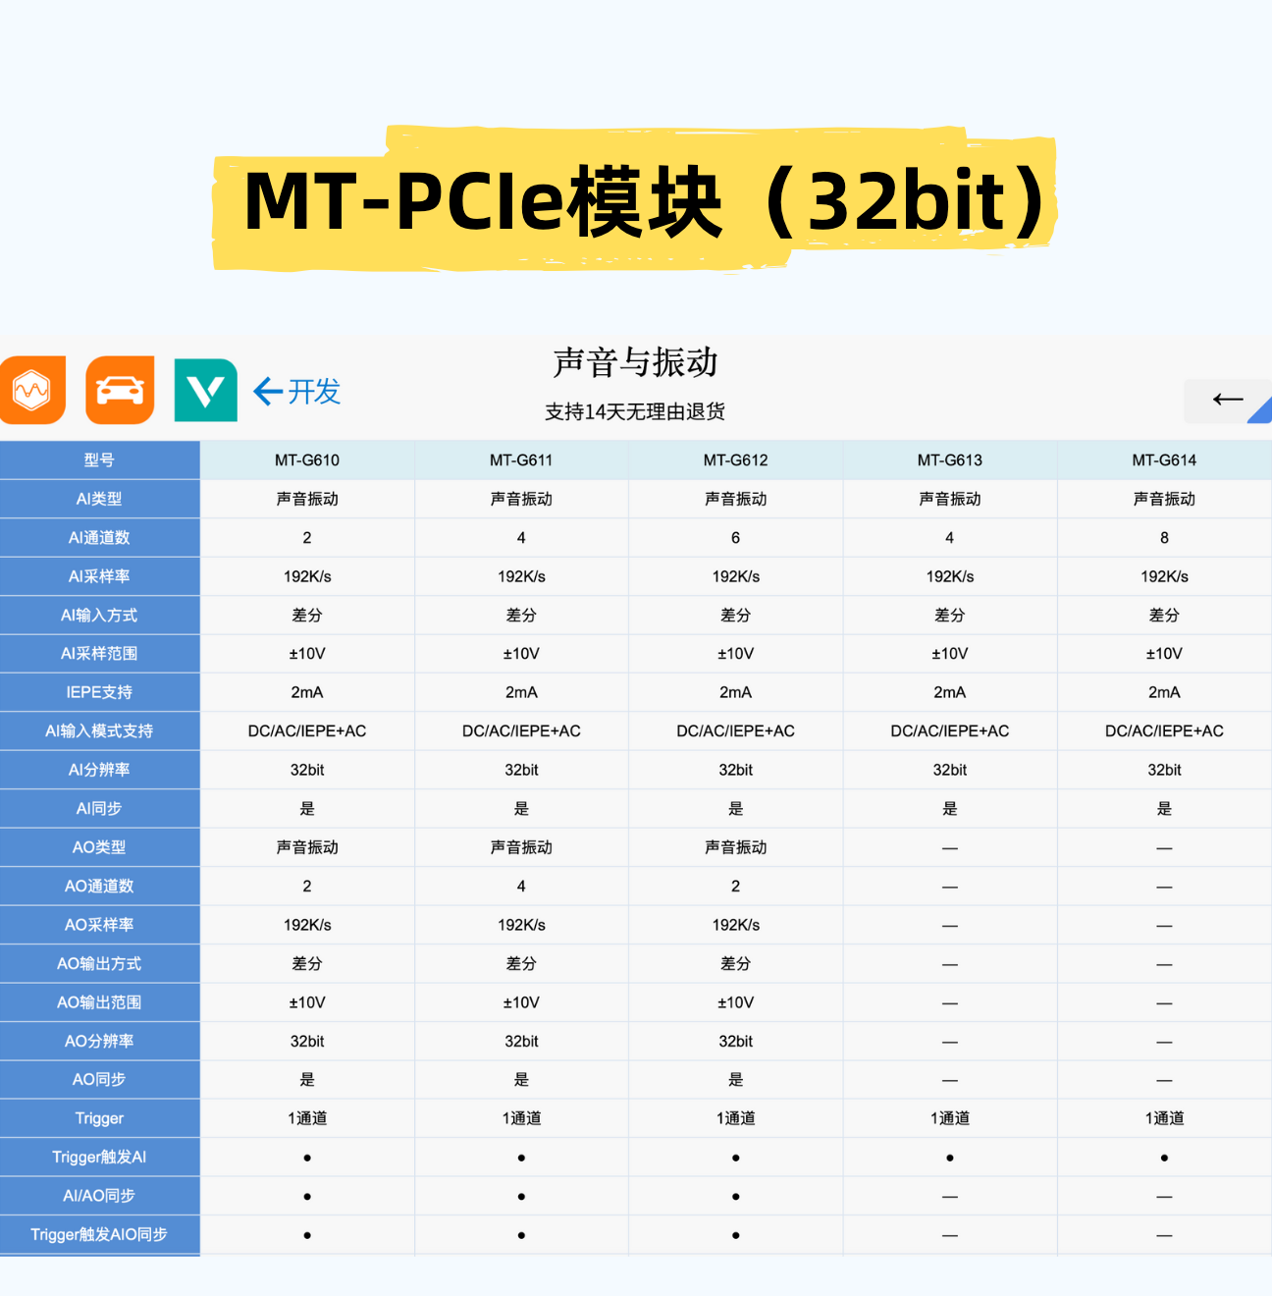1272x1296 pixels.
Task: Select MT-G612 AO通道数 value 2
Action: tap(735, 887)
